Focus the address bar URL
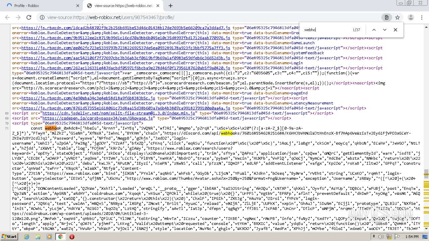This screenshot has height=241, width=429. pyautogui.click(x=111, y=17)
